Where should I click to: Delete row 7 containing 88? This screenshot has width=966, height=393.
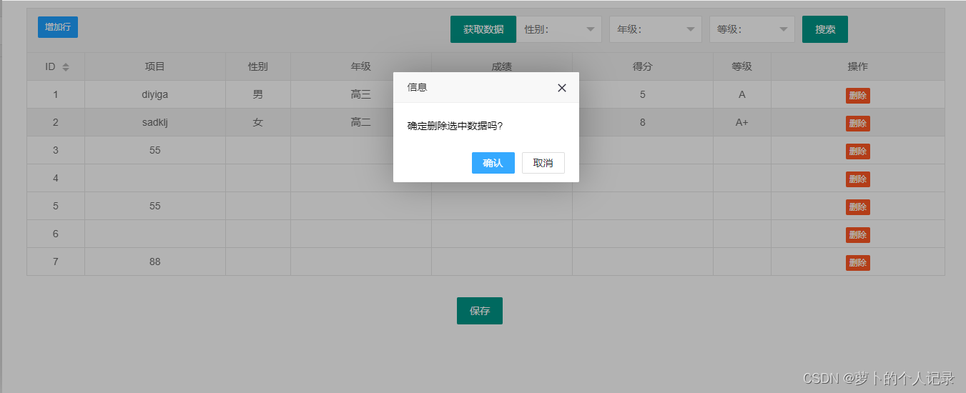(858, 263)
